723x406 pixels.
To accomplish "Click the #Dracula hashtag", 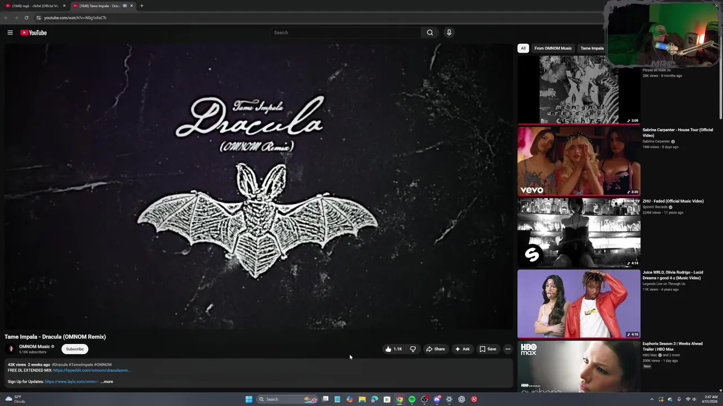I will click(x=60, y=365).
